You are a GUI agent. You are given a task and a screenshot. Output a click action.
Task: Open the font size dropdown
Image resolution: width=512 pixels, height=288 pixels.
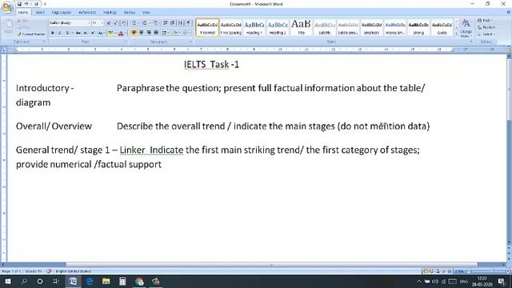[x=102, y=23]
